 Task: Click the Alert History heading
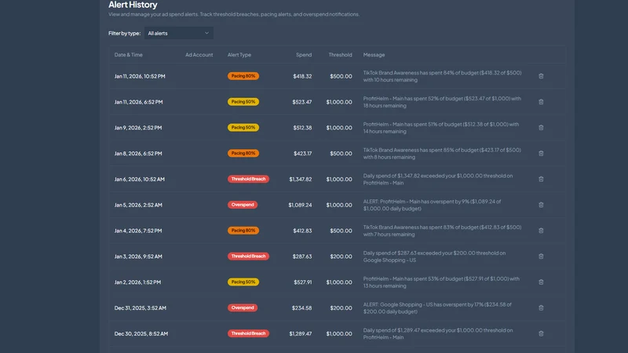(133, 5)
